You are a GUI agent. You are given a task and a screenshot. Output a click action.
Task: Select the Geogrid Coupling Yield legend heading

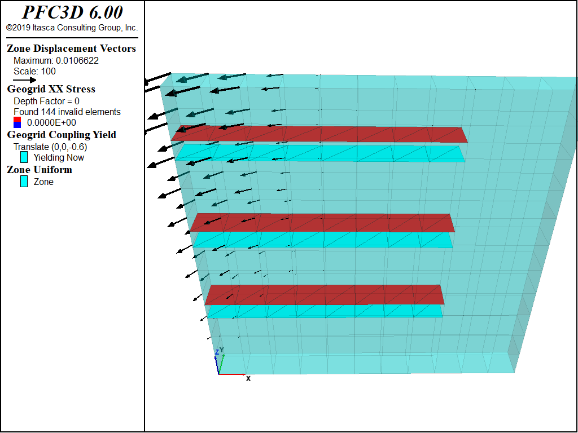tap(62, 135)
